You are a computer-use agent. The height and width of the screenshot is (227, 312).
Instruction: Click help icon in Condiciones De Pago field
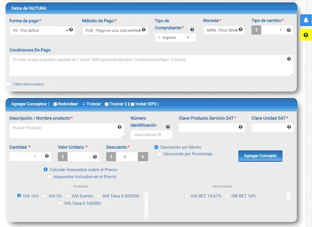[x=289, y=59]
